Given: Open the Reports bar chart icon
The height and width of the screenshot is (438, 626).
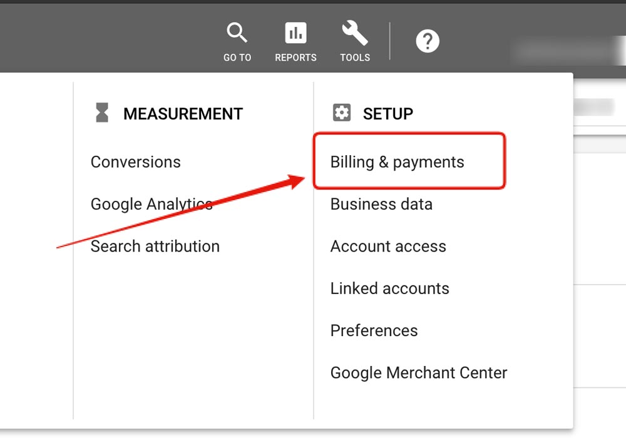Looking at the screenshot, I should [x=295, y=33].
